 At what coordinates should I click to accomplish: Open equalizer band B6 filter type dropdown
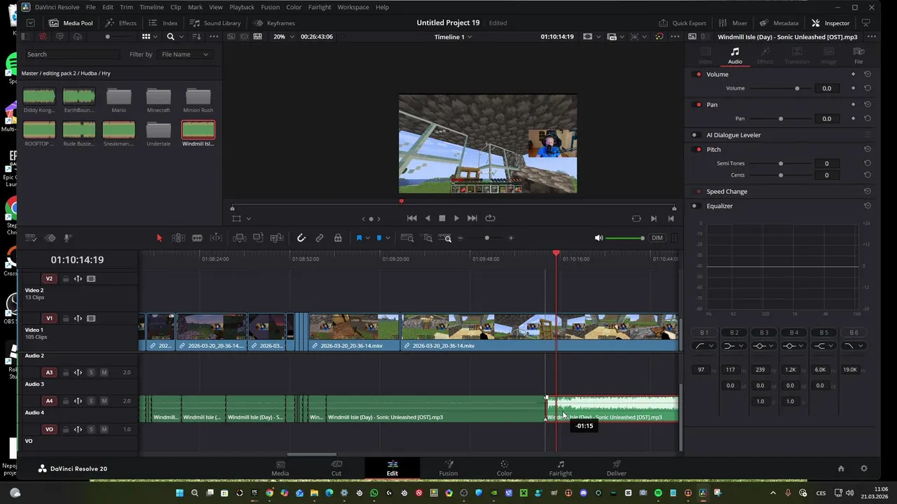click(853, 346)
